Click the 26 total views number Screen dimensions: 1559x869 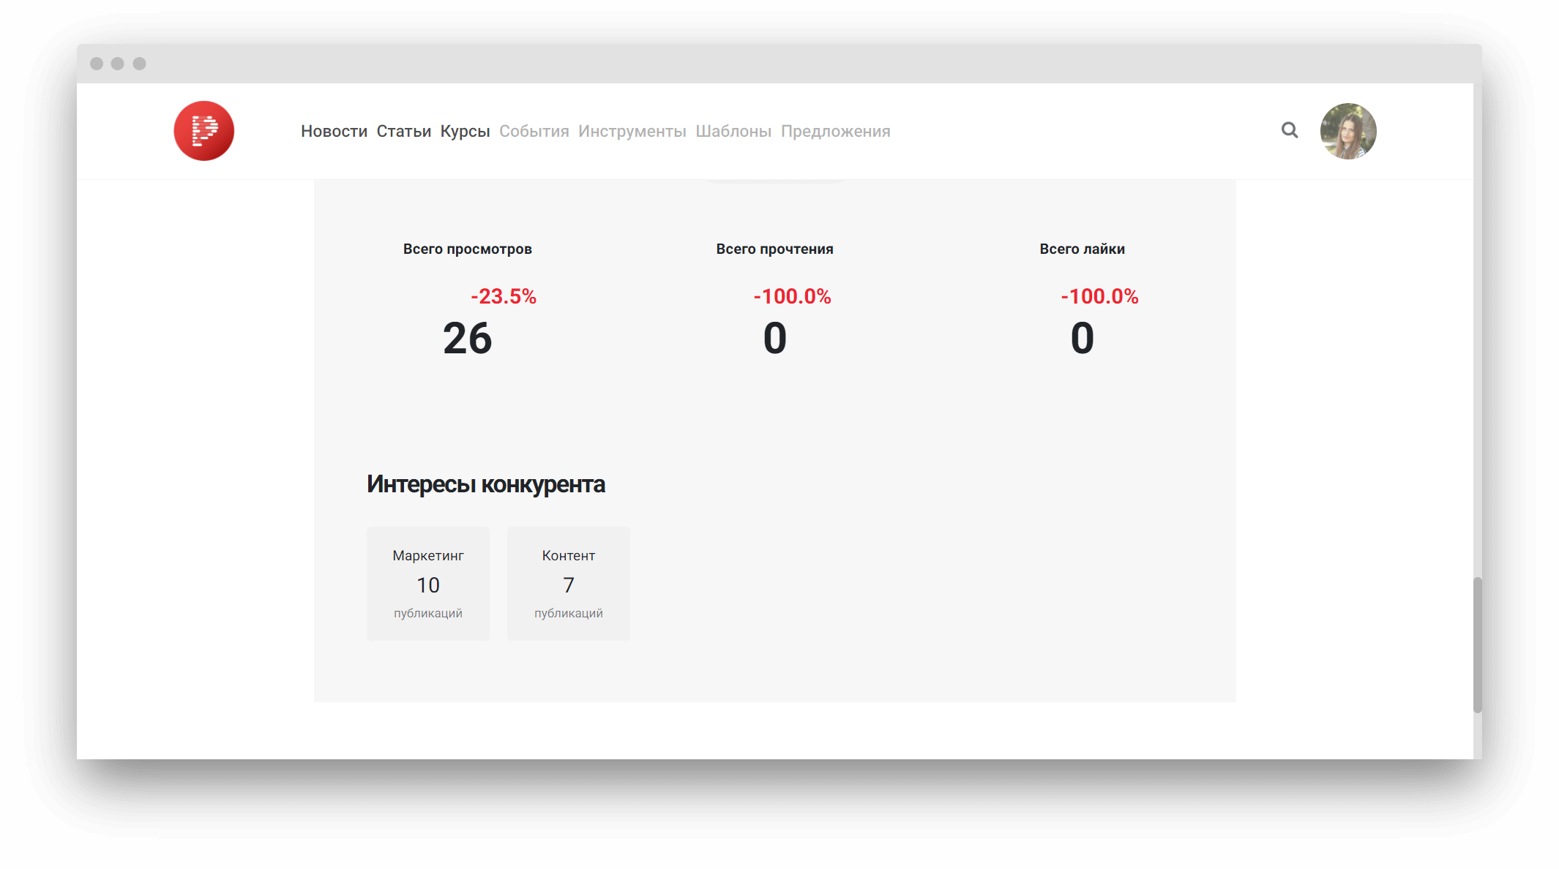click(468, 339)
